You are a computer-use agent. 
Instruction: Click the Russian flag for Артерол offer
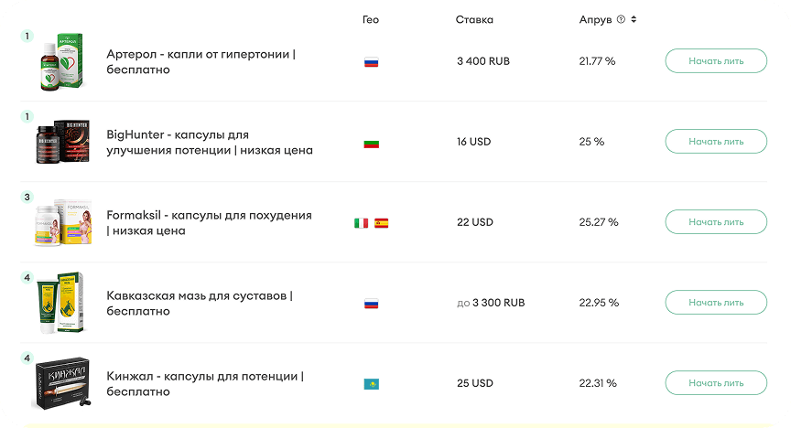371,62
